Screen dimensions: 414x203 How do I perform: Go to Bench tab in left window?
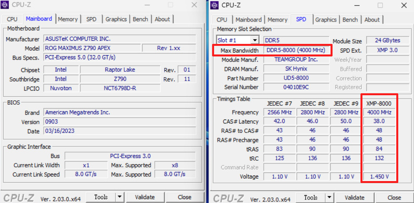(x=140, y=19)
